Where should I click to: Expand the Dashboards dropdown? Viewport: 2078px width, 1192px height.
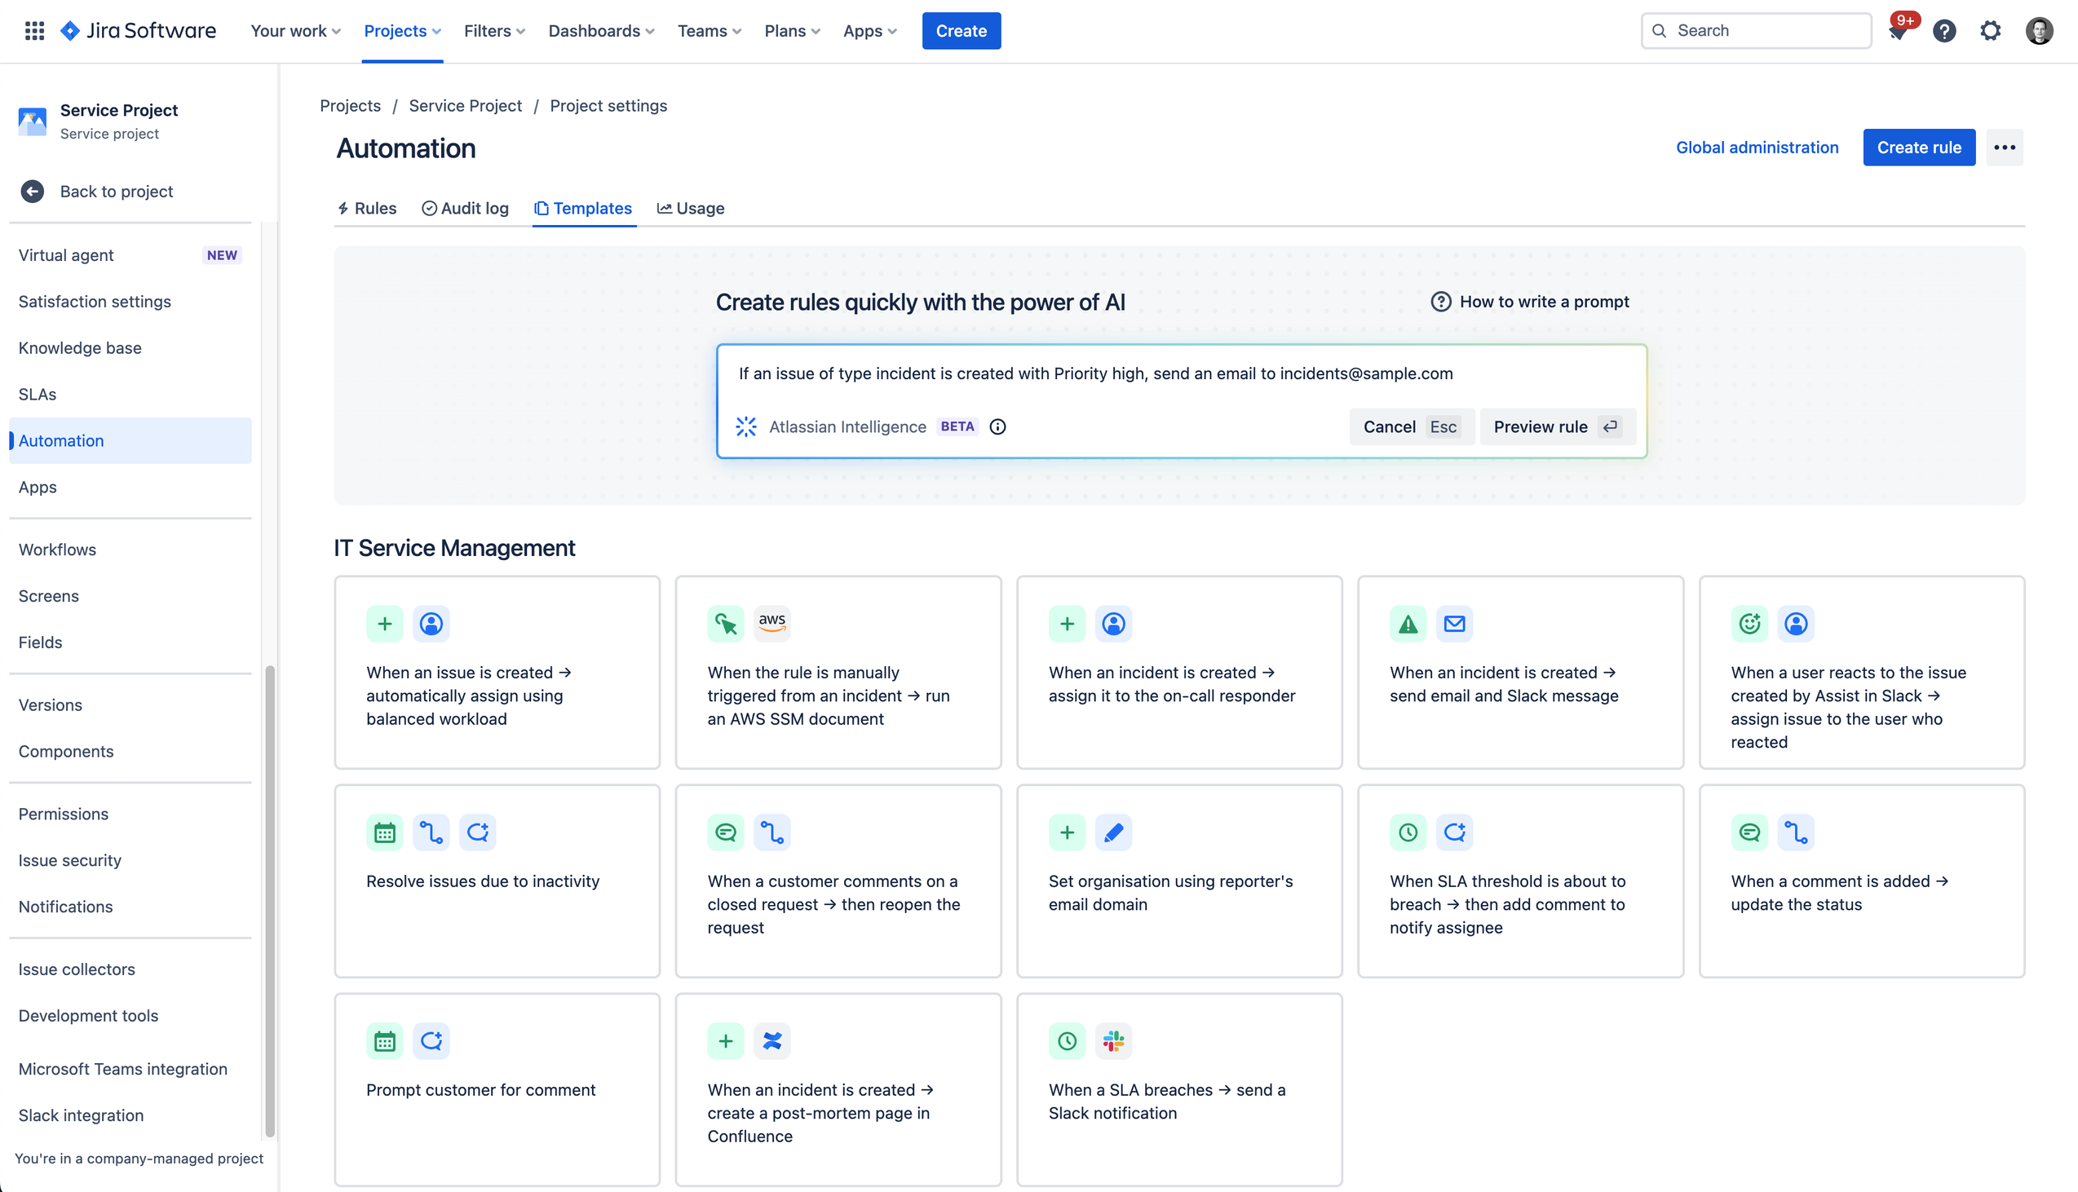click(601, 31)
